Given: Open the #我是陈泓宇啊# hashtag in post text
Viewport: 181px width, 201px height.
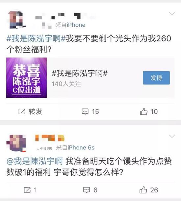Looking at the screenshot, I should (36, 38).
